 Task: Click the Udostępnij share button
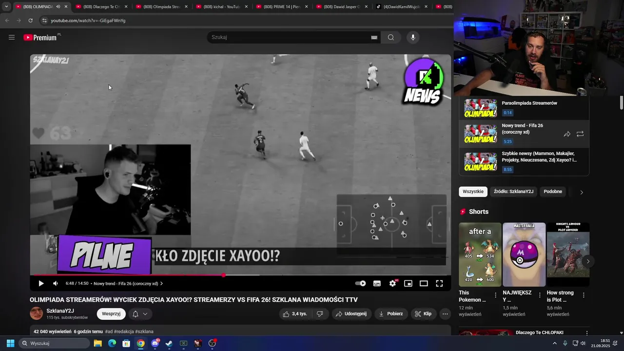click(351, 314)
